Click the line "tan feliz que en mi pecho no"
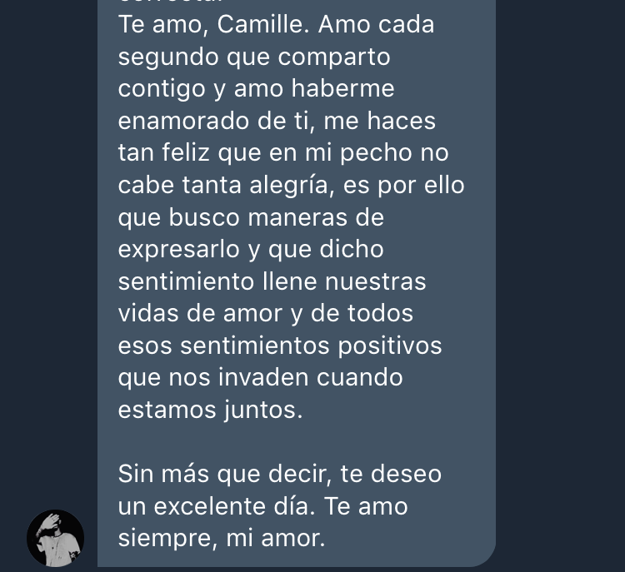 coord(283,153)
